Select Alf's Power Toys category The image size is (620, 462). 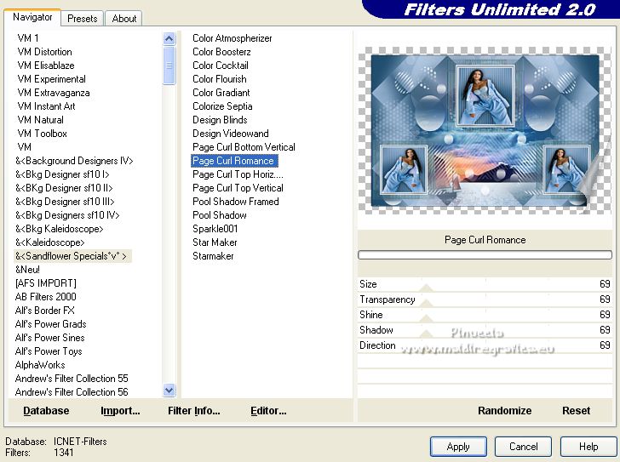(49, 351)
